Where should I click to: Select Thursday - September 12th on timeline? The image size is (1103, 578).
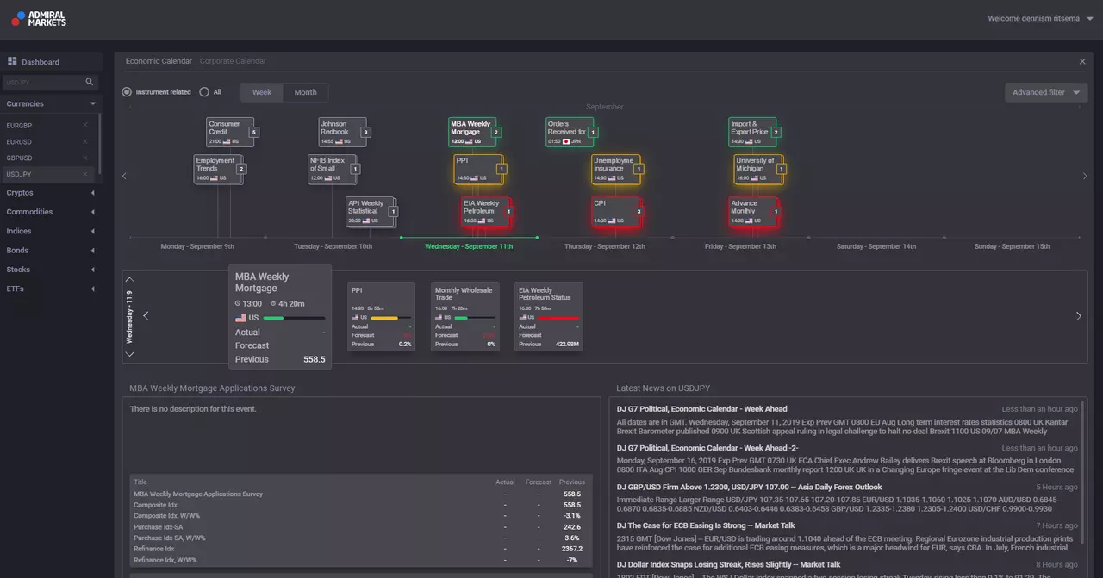(x=605, y=246)
